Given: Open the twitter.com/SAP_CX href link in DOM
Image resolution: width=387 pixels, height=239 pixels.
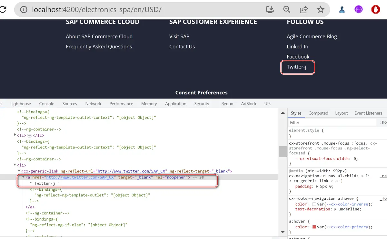Looking at the screenshot, I should pyautogui.click(x=80, y=177).
